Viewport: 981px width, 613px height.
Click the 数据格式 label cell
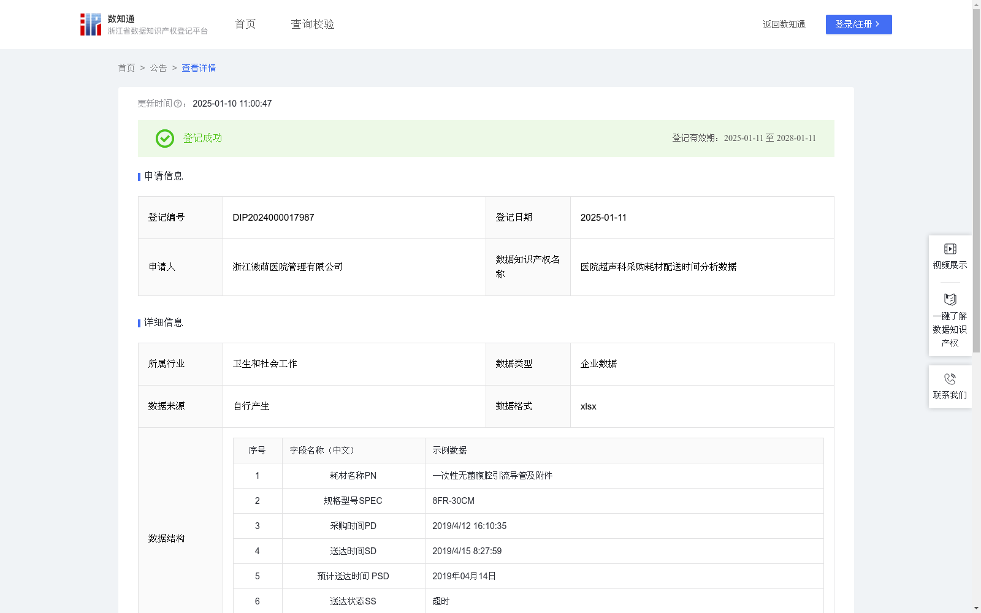528,406
